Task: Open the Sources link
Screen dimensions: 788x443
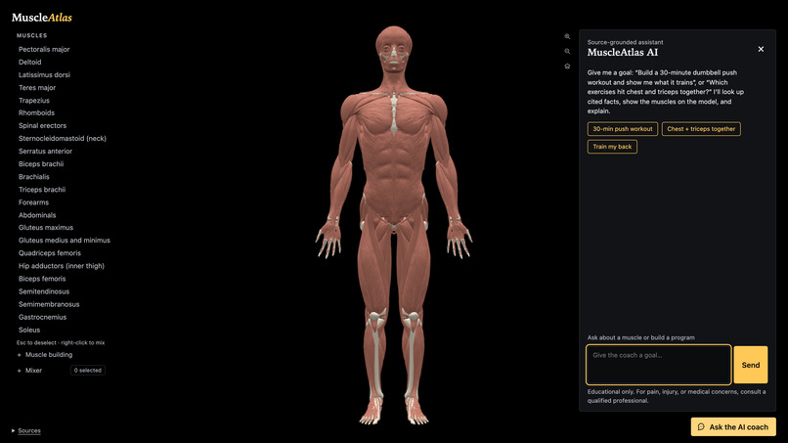Action: tap(29, 430)
